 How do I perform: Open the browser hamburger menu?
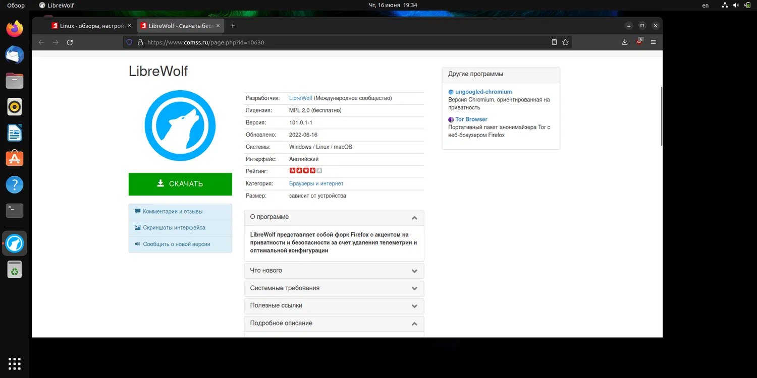click(x=654, y=42)
